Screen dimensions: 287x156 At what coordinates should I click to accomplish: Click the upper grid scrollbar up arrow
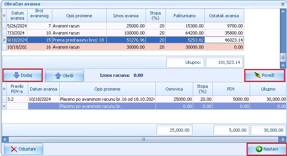click(283, 11)
